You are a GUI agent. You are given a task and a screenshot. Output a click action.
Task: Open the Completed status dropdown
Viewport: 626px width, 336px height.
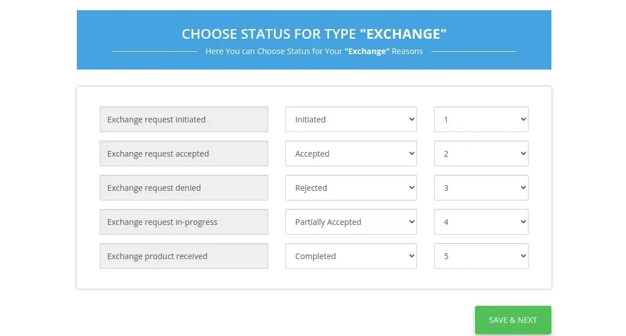coord(350,256)
